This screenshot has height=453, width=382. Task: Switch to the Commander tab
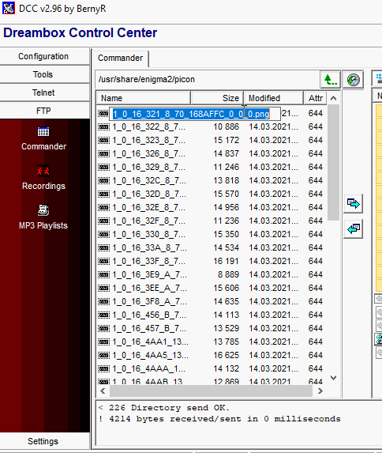coord(120,58)
